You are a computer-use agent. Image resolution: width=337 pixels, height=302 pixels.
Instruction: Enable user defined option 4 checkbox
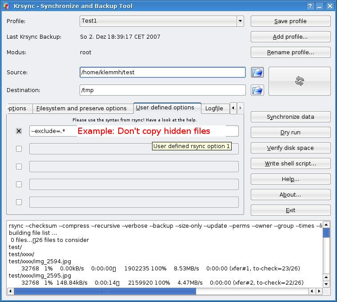[19, 185]
